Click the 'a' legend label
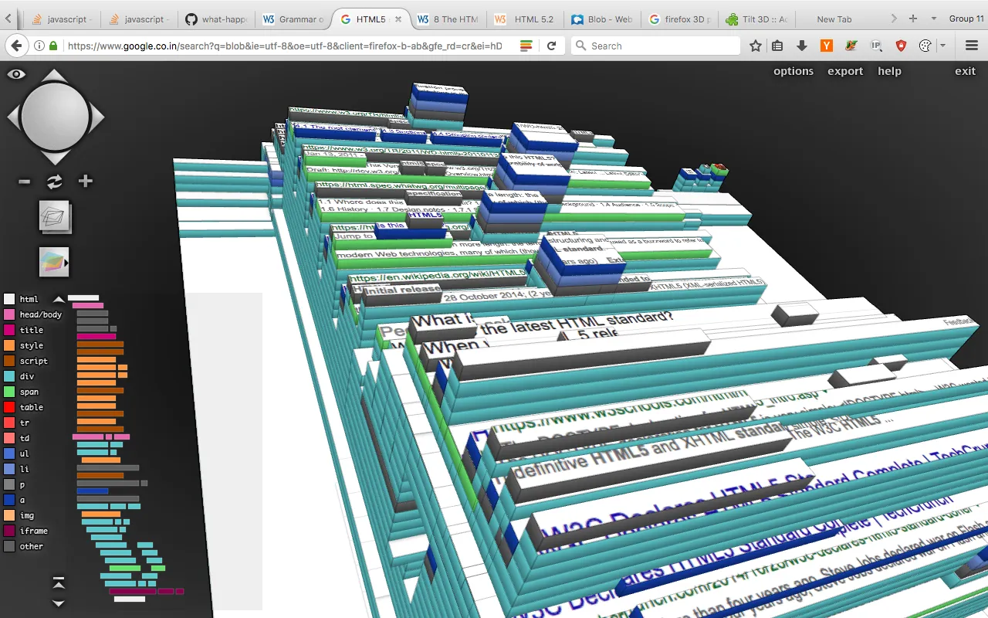Viewport: 988px width, 618px height. [22, 501]
